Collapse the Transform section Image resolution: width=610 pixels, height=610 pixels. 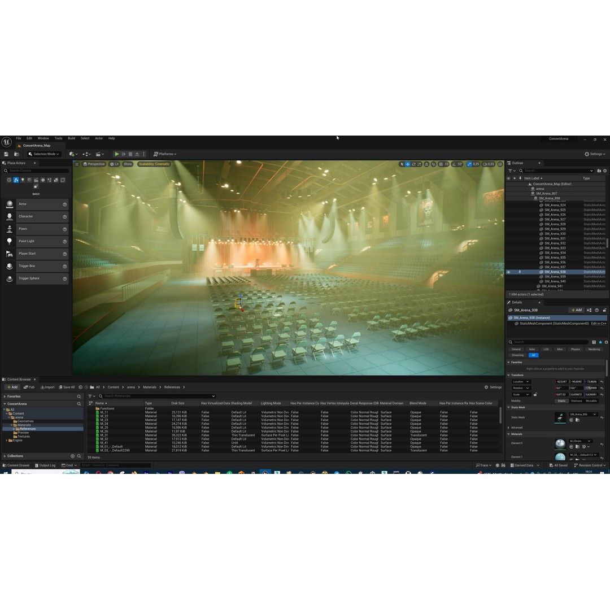point(508,376)
